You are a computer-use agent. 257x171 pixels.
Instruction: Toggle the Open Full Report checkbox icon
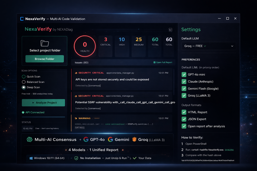coord(154,62)
